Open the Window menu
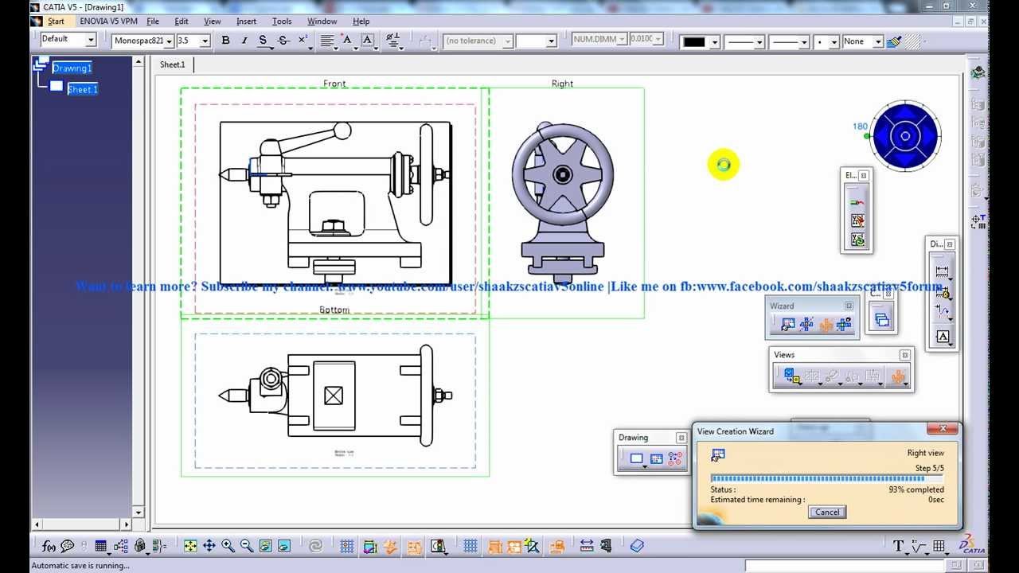This screenshot has width=1019, height=573. [322, 21]
